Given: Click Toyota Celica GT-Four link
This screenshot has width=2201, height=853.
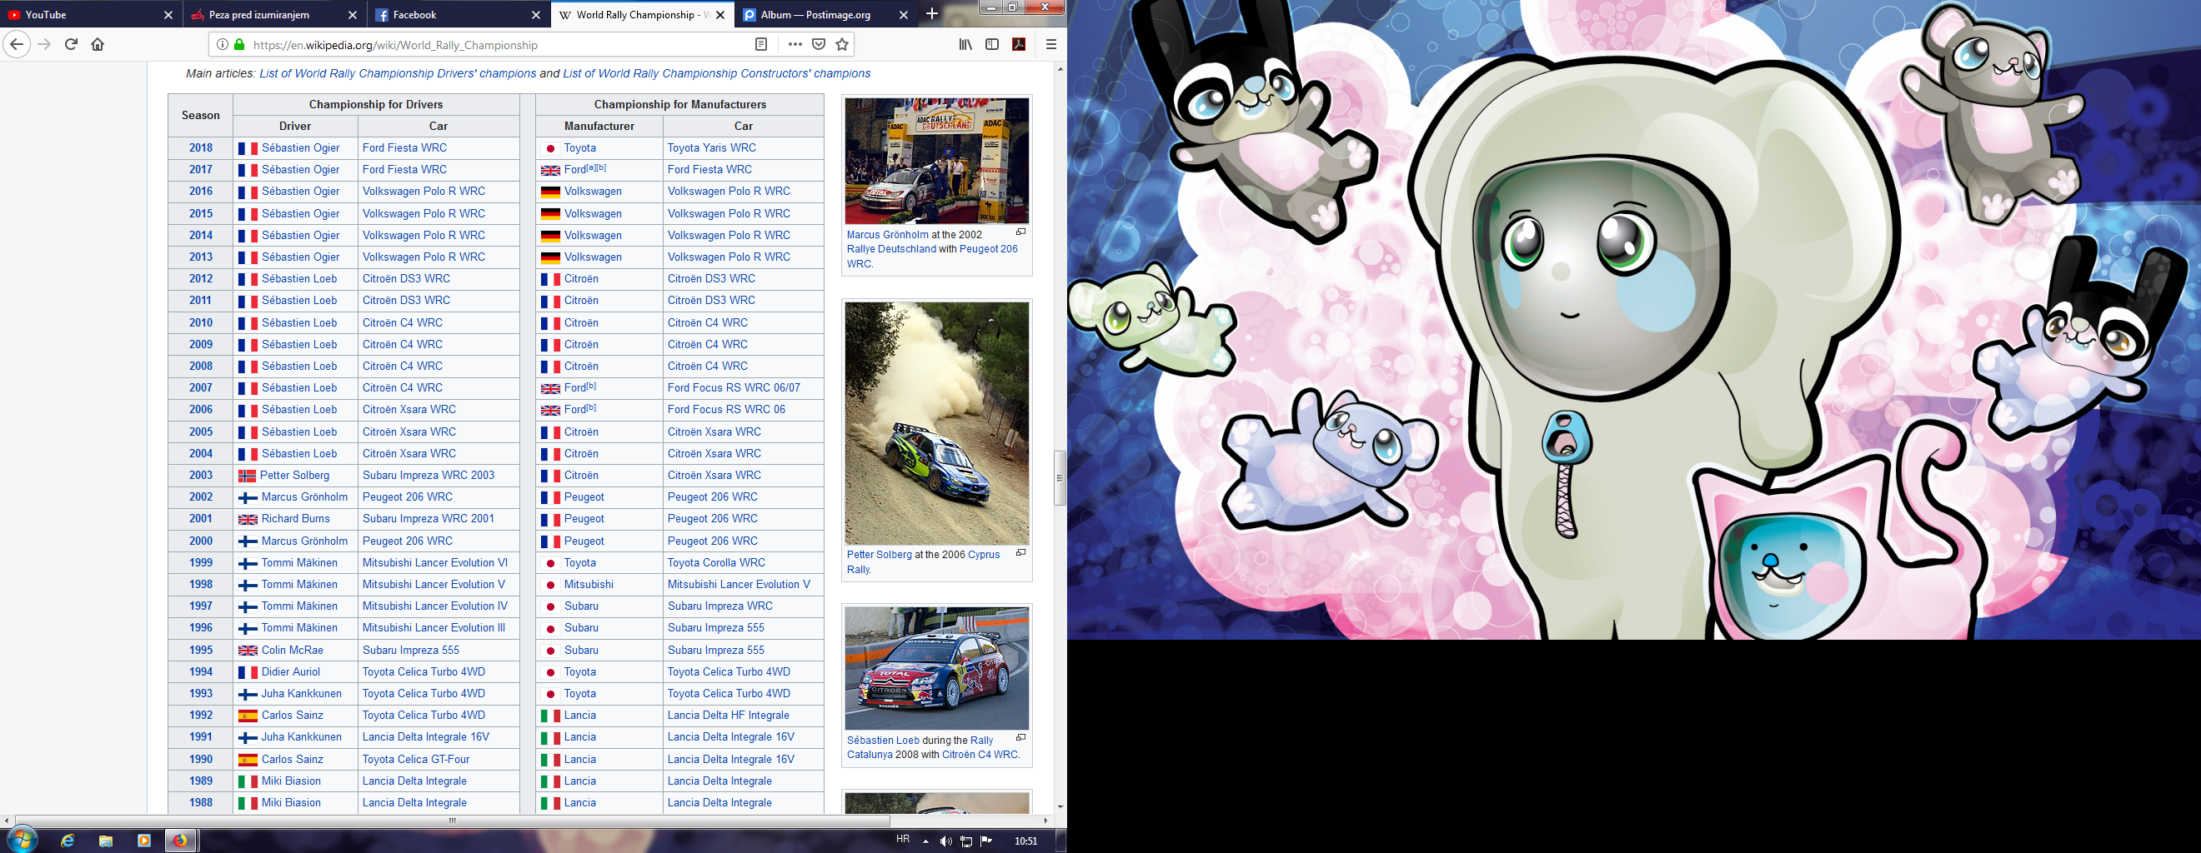Looking at the screenshot, I should tap(415, 759).
